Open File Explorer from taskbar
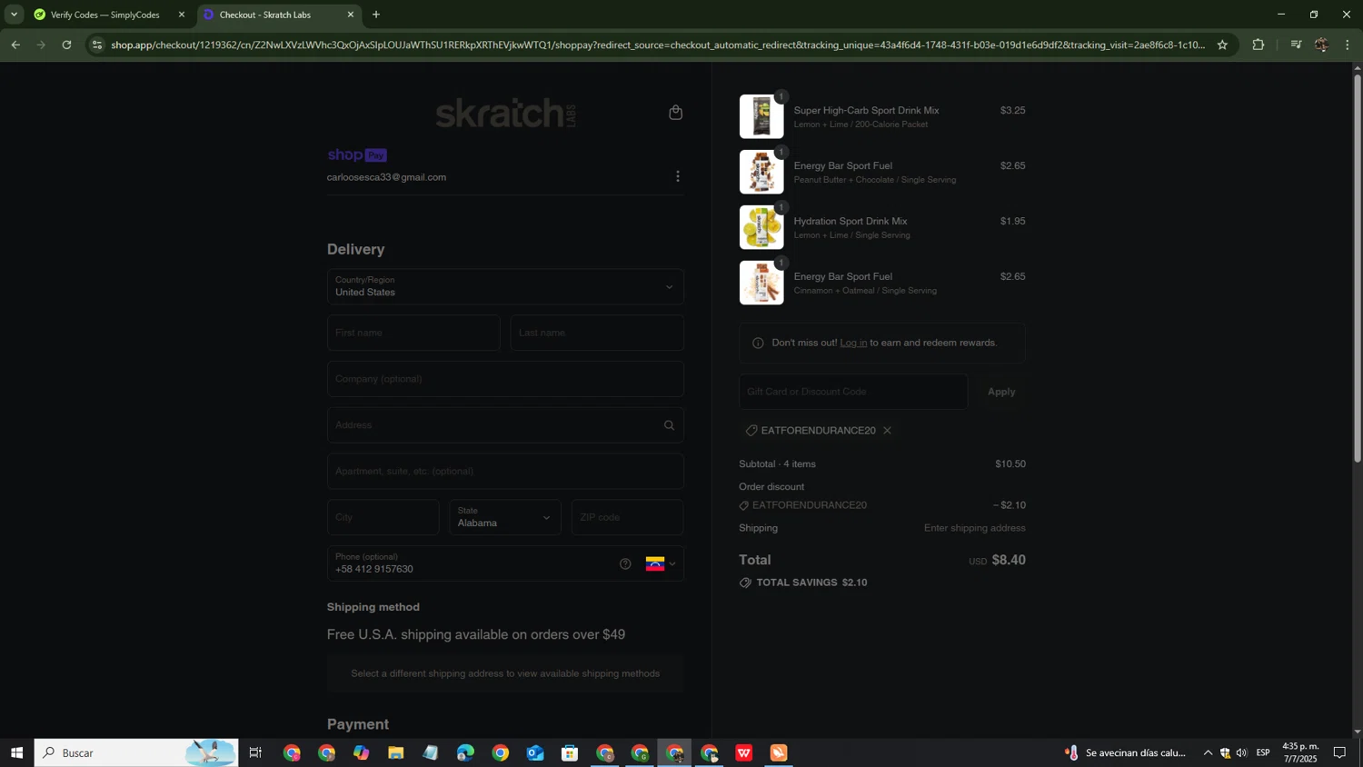The width and height of the screenshot is (1363, 767). pos(395,752)
